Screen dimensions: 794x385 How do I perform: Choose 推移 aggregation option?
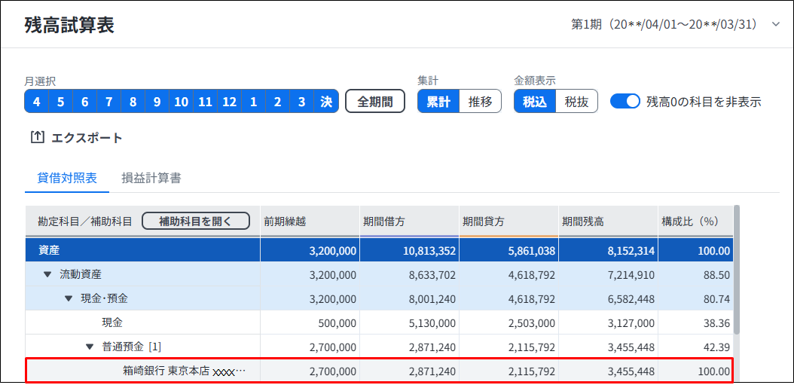pos(480,101)
